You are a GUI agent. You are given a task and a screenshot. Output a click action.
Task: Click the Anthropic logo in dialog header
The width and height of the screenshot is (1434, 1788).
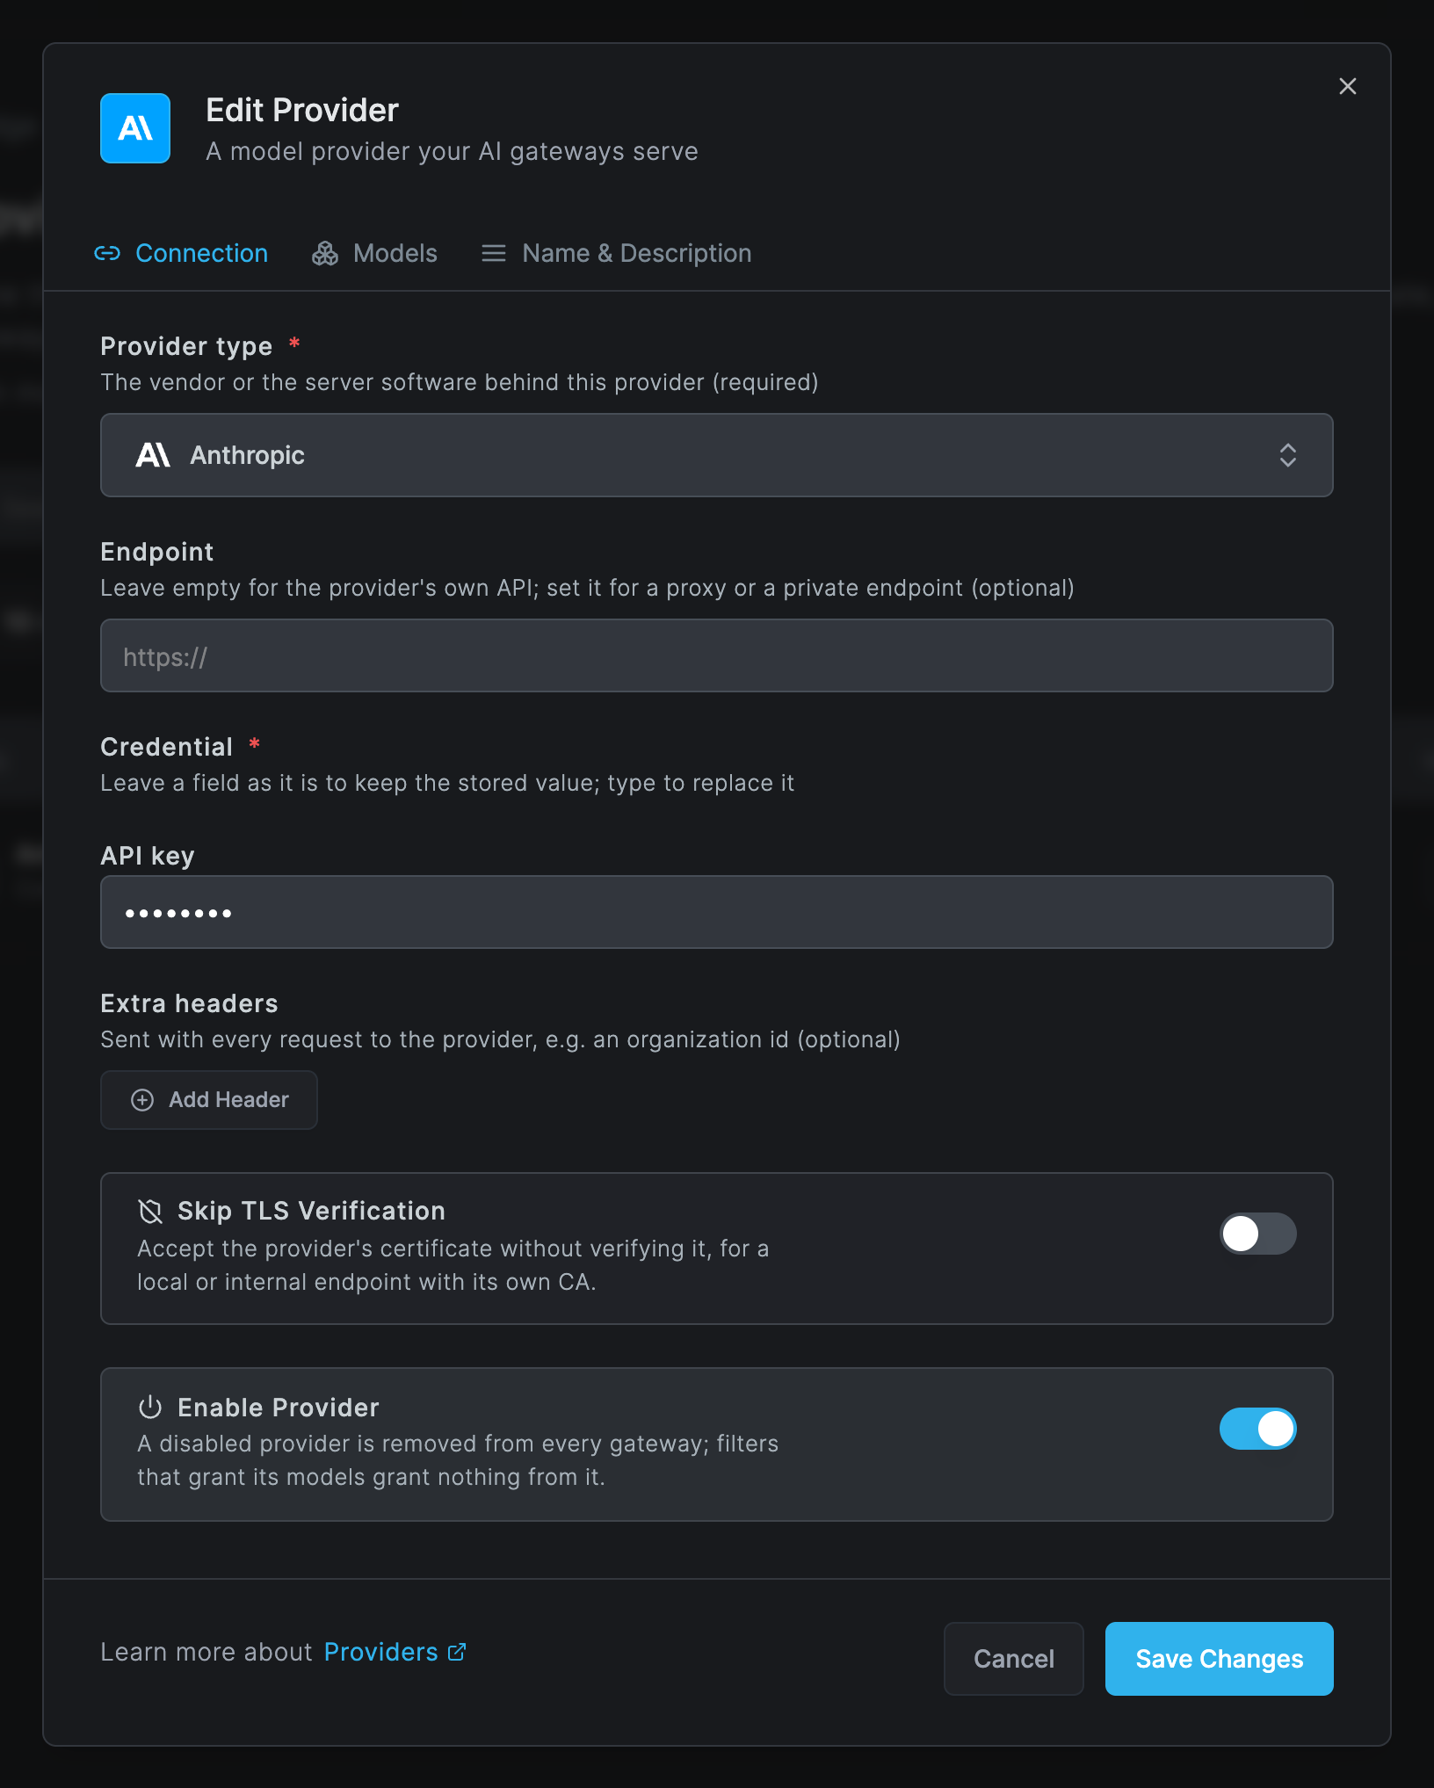coord(135,128)
